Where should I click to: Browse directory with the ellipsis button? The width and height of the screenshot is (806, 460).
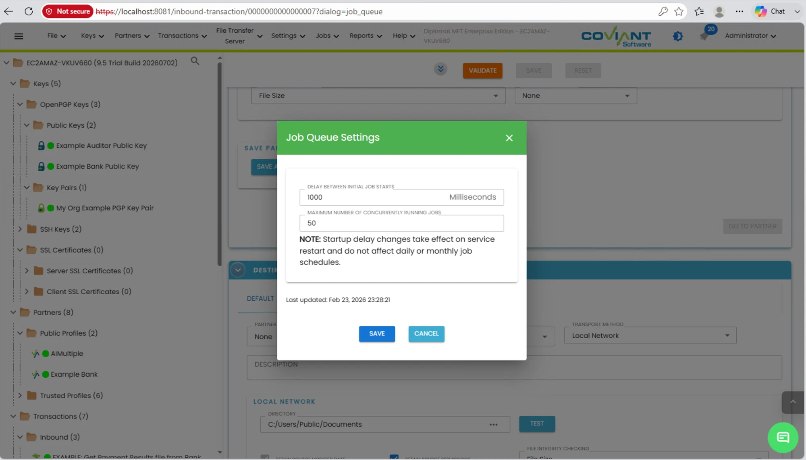pos(493,425)
